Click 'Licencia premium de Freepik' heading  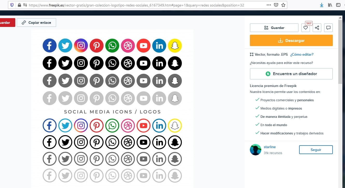[273, 86]
